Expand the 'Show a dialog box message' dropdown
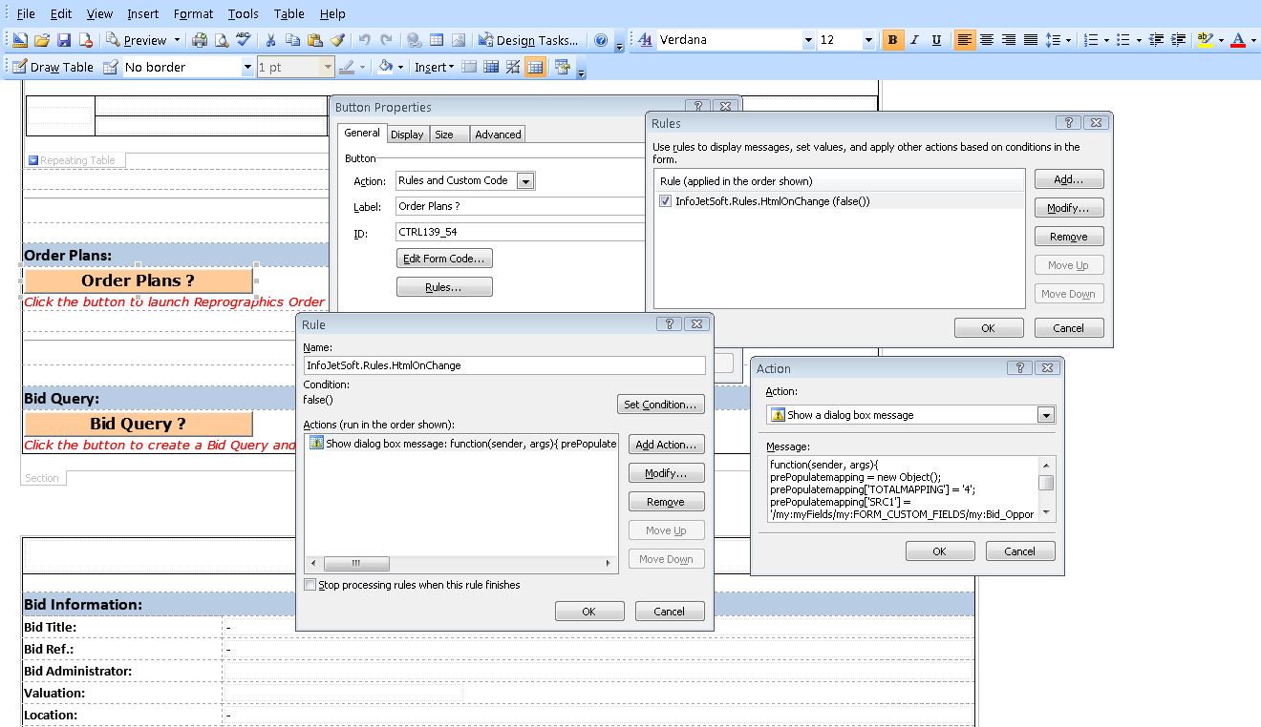This screenshot has width=1261, height=727. coord(1046,415)
